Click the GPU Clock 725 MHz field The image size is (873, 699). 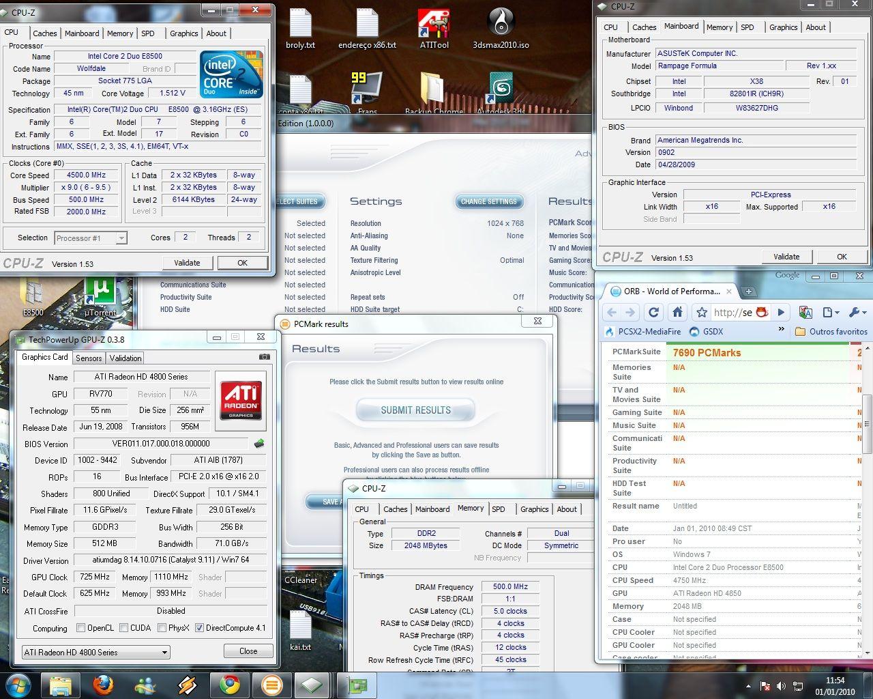click(x=94, y=577)
